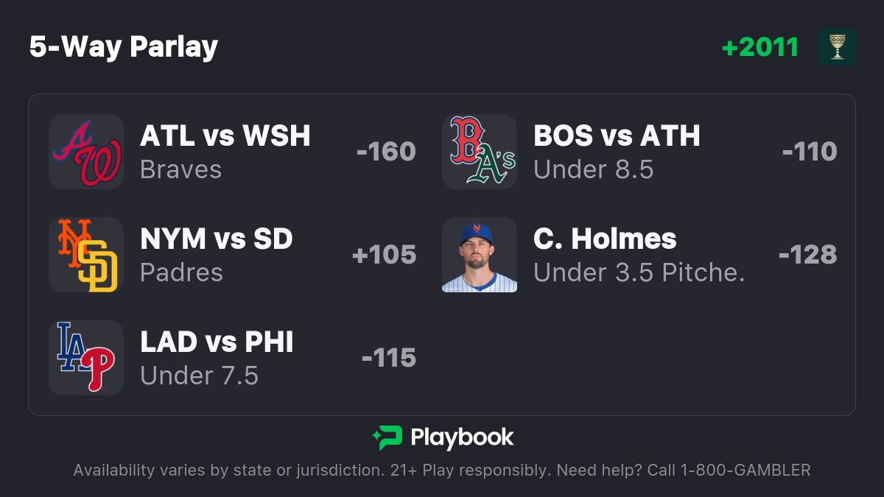Click the chalice trophy icon top right
This screenshot has height=497, width=884.
point(837,47)
